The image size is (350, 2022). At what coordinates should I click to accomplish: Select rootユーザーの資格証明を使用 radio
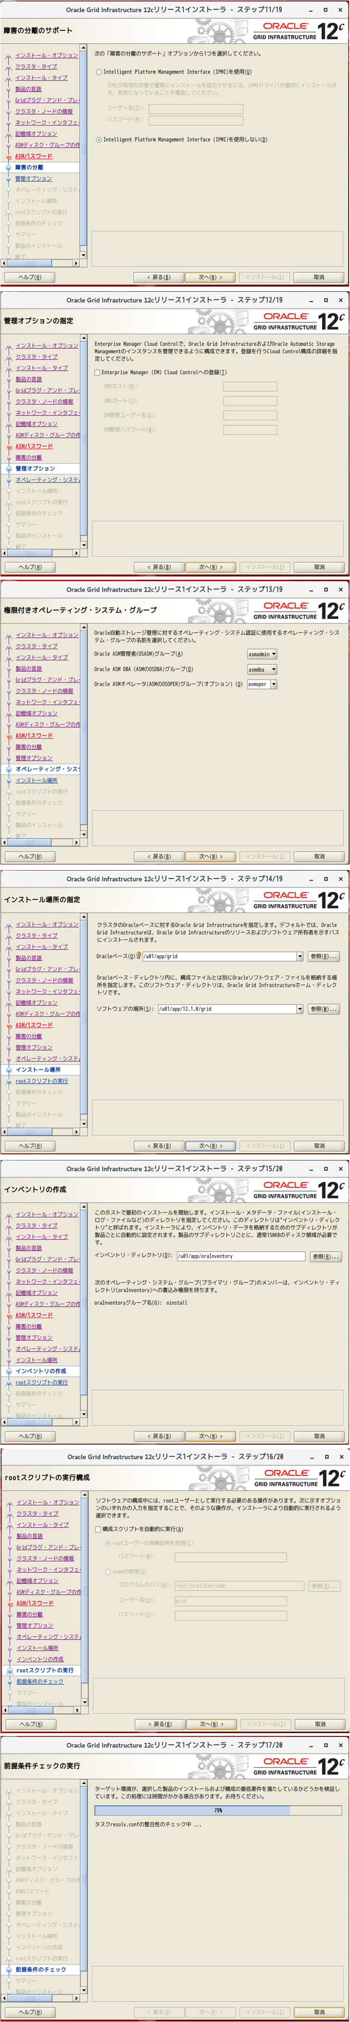click(108, 1543)
